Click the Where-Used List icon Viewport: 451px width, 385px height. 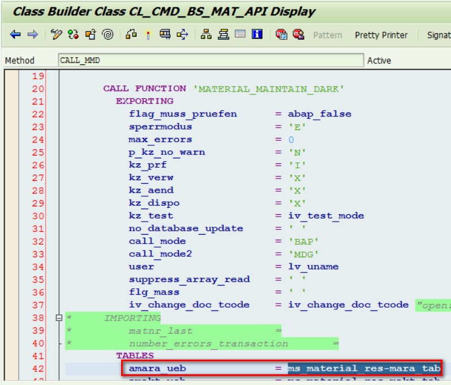(x=182, y=34)
